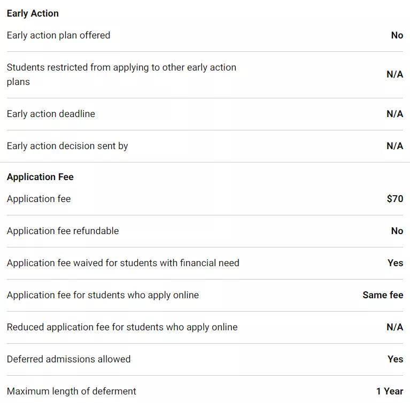410x403 pixels.
Task: Select 'Early action decision sent by' label
Action: 67,146
